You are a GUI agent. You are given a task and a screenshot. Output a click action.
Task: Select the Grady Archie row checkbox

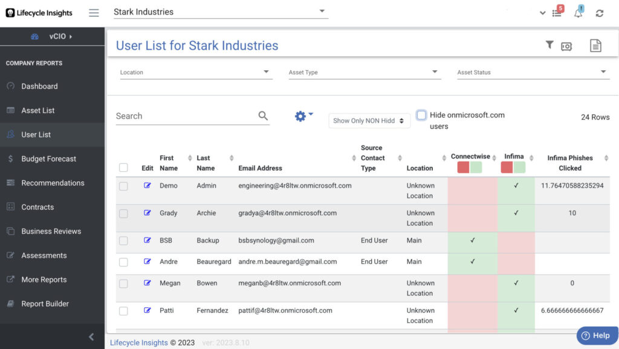point(123,214)
